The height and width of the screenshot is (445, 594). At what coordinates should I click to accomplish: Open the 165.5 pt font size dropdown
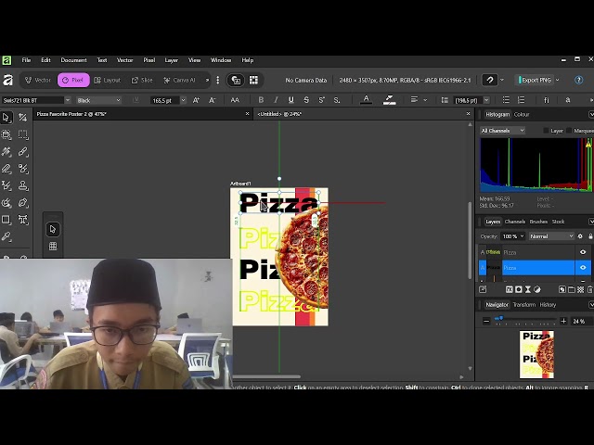pyautogui.click(x=183, y=100)
